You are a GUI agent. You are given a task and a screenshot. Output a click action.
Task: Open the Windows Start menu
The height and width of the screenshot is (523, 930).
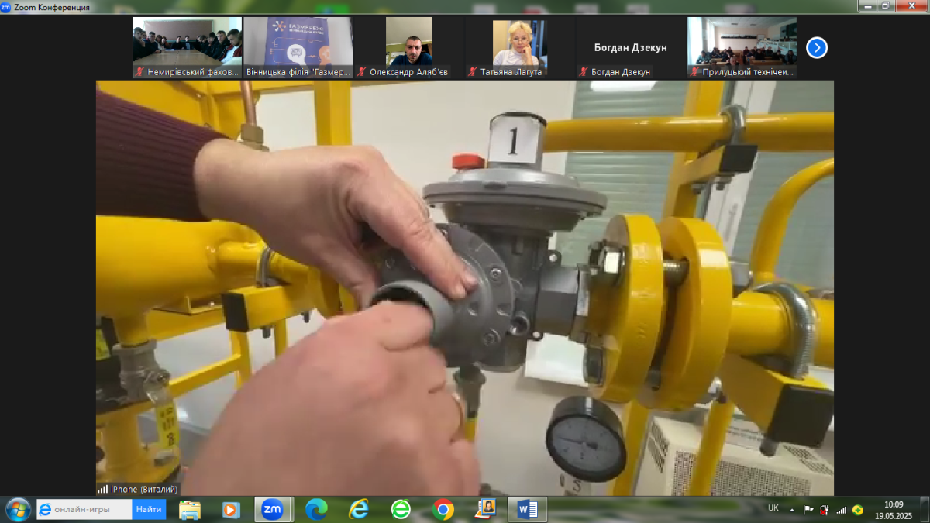pyautogui.click(x=17, y=509)
